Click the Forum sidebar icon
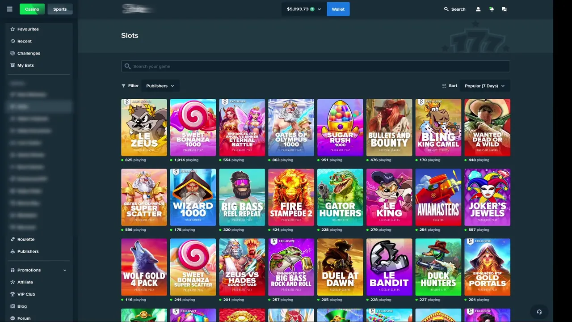Viewport: 572px width, 322px height. point(13,318)
